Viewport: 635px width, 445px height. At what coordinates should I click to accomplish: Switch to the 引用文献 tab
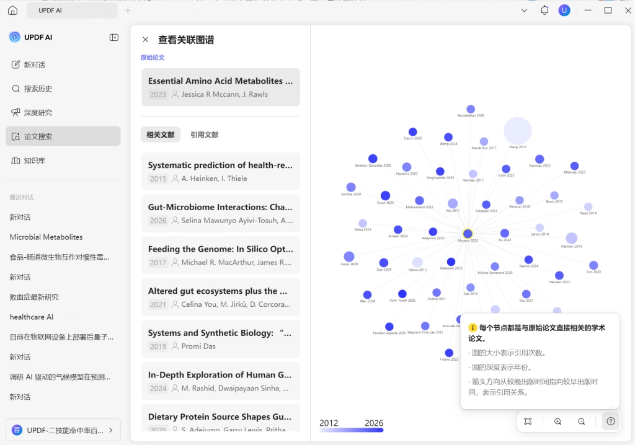point(205,135)
